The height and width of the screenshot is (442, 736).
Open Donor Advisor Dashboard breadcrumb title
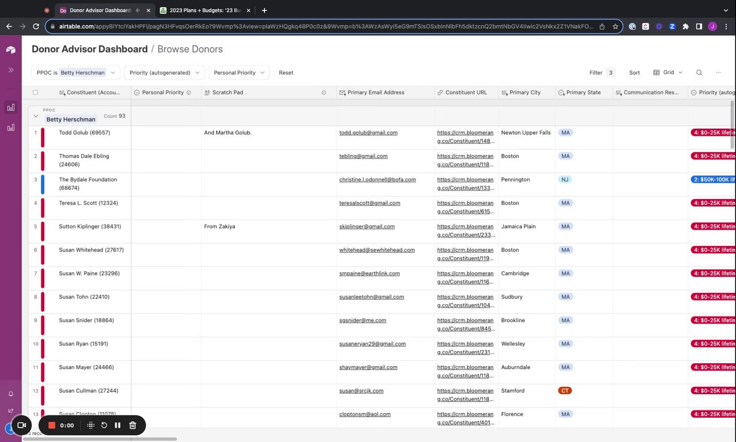[x=90, y=49]
